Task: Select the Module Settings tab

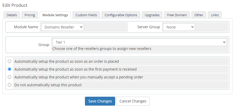Action: 55,15
